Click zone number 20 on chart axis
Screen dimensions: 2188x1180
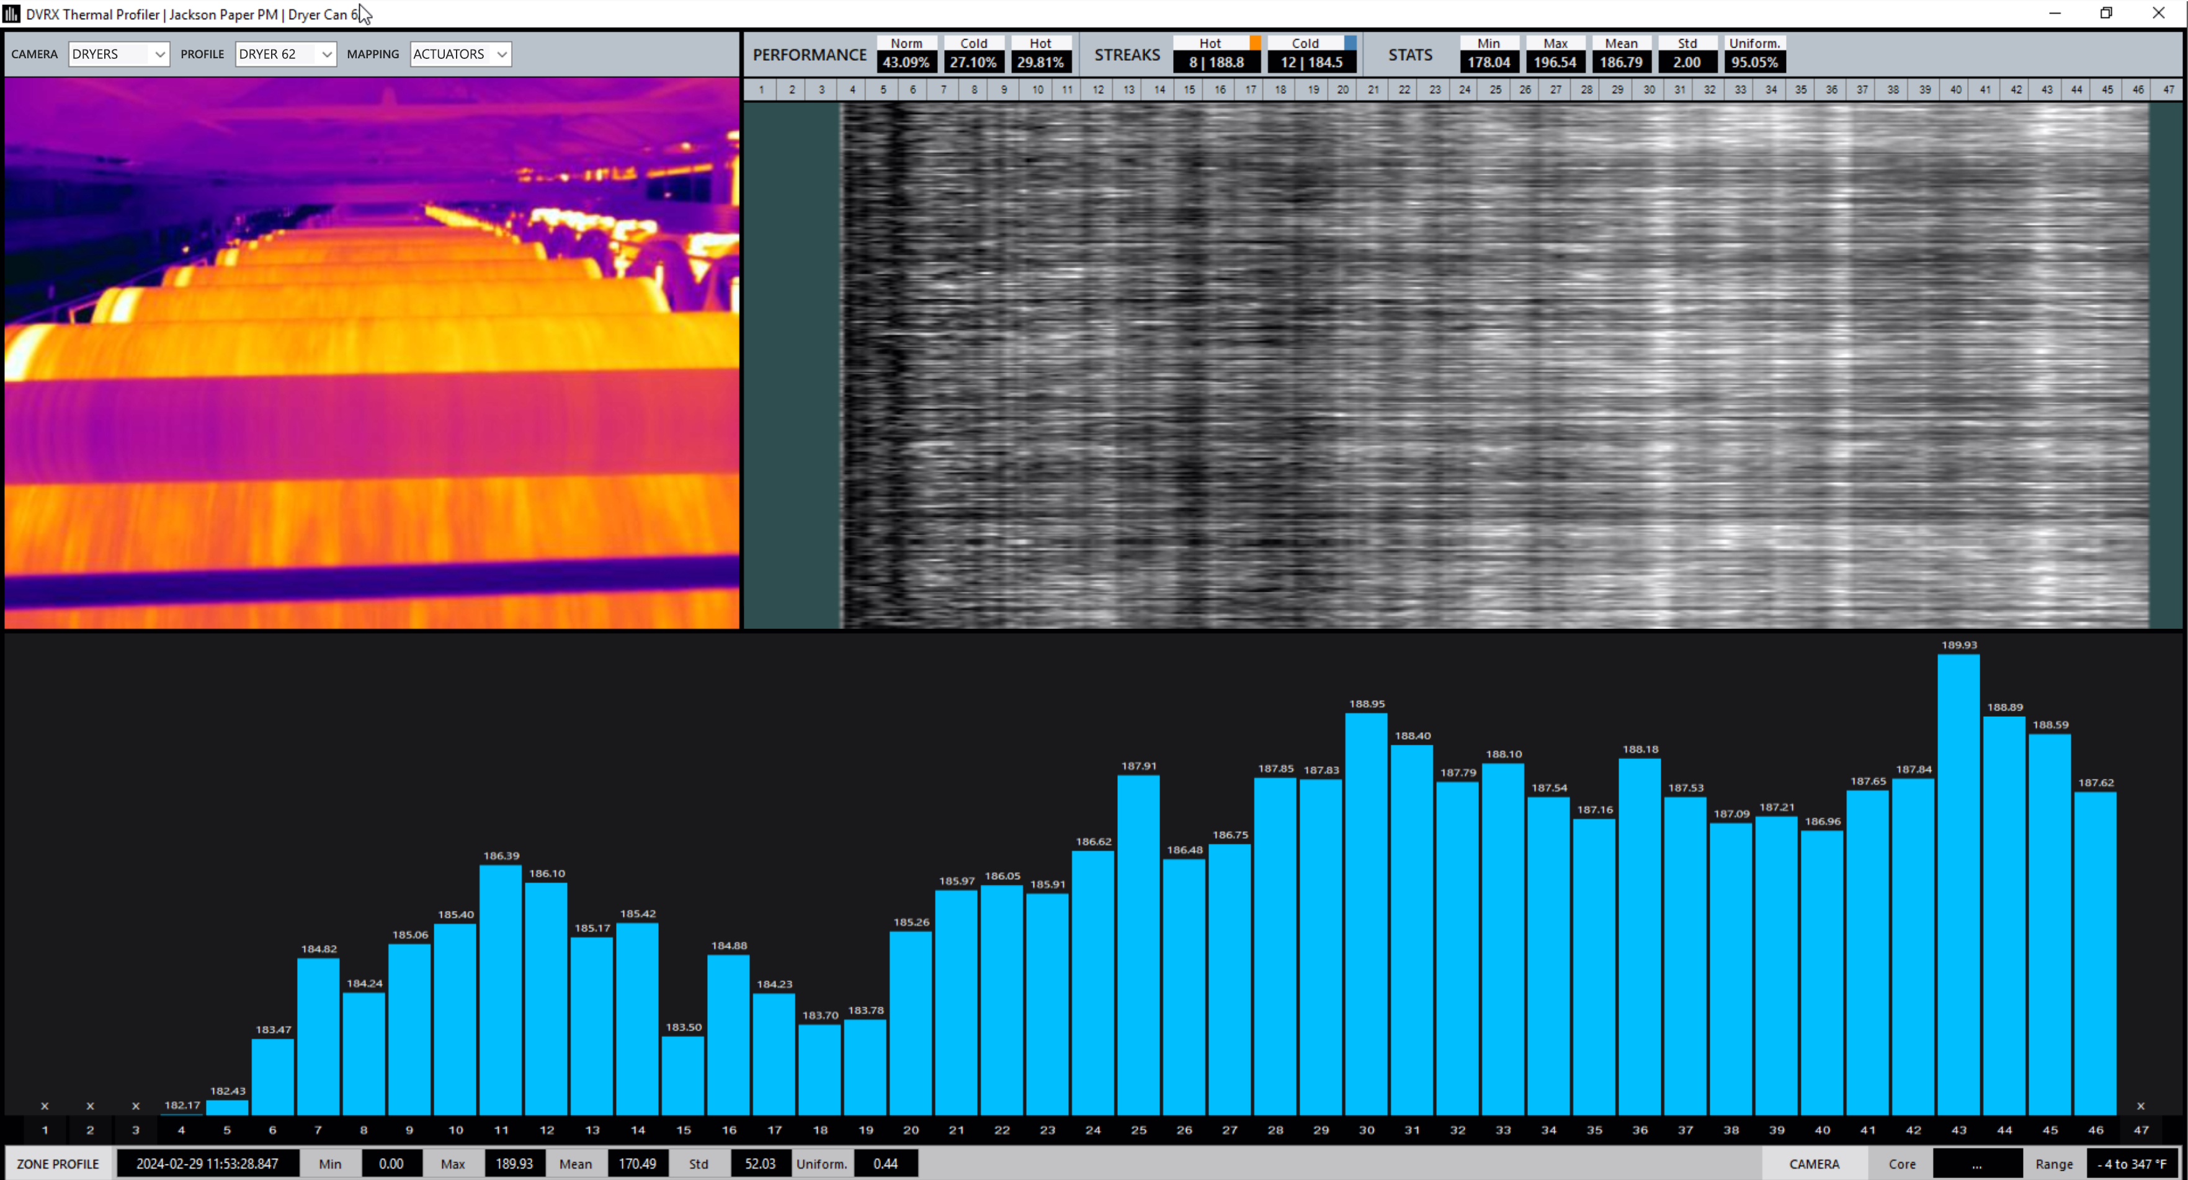[x=911, y=1130]
